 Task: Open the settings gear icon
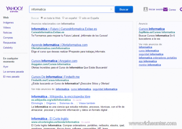pyautogui.click(x=181, y=9)
